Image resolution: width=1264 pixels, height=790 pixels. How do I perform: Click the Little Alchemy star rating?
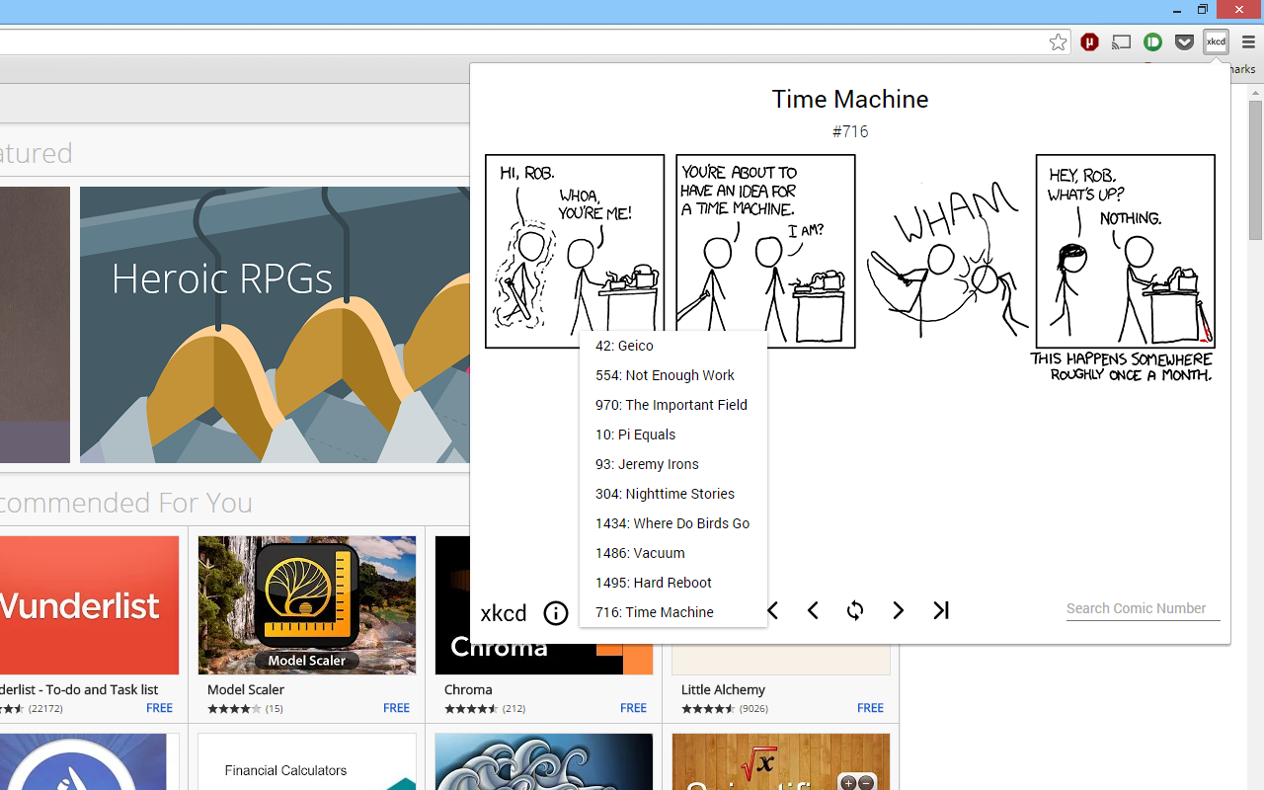(x=708, y=709)
